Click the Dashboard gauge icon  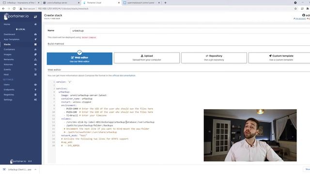click(35, 34)
